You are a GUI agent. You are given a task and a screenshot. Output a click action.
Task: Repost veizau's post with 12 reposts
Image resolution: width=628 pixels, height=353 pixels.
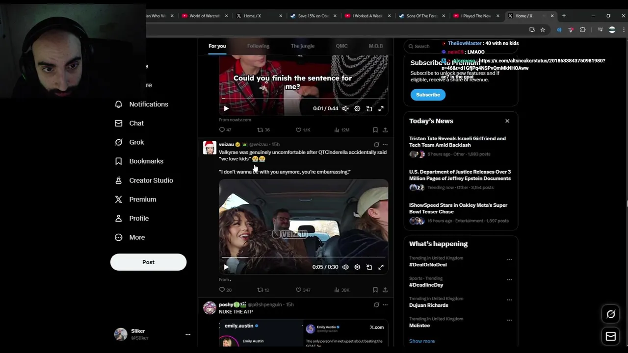click(x=263, y=290)
